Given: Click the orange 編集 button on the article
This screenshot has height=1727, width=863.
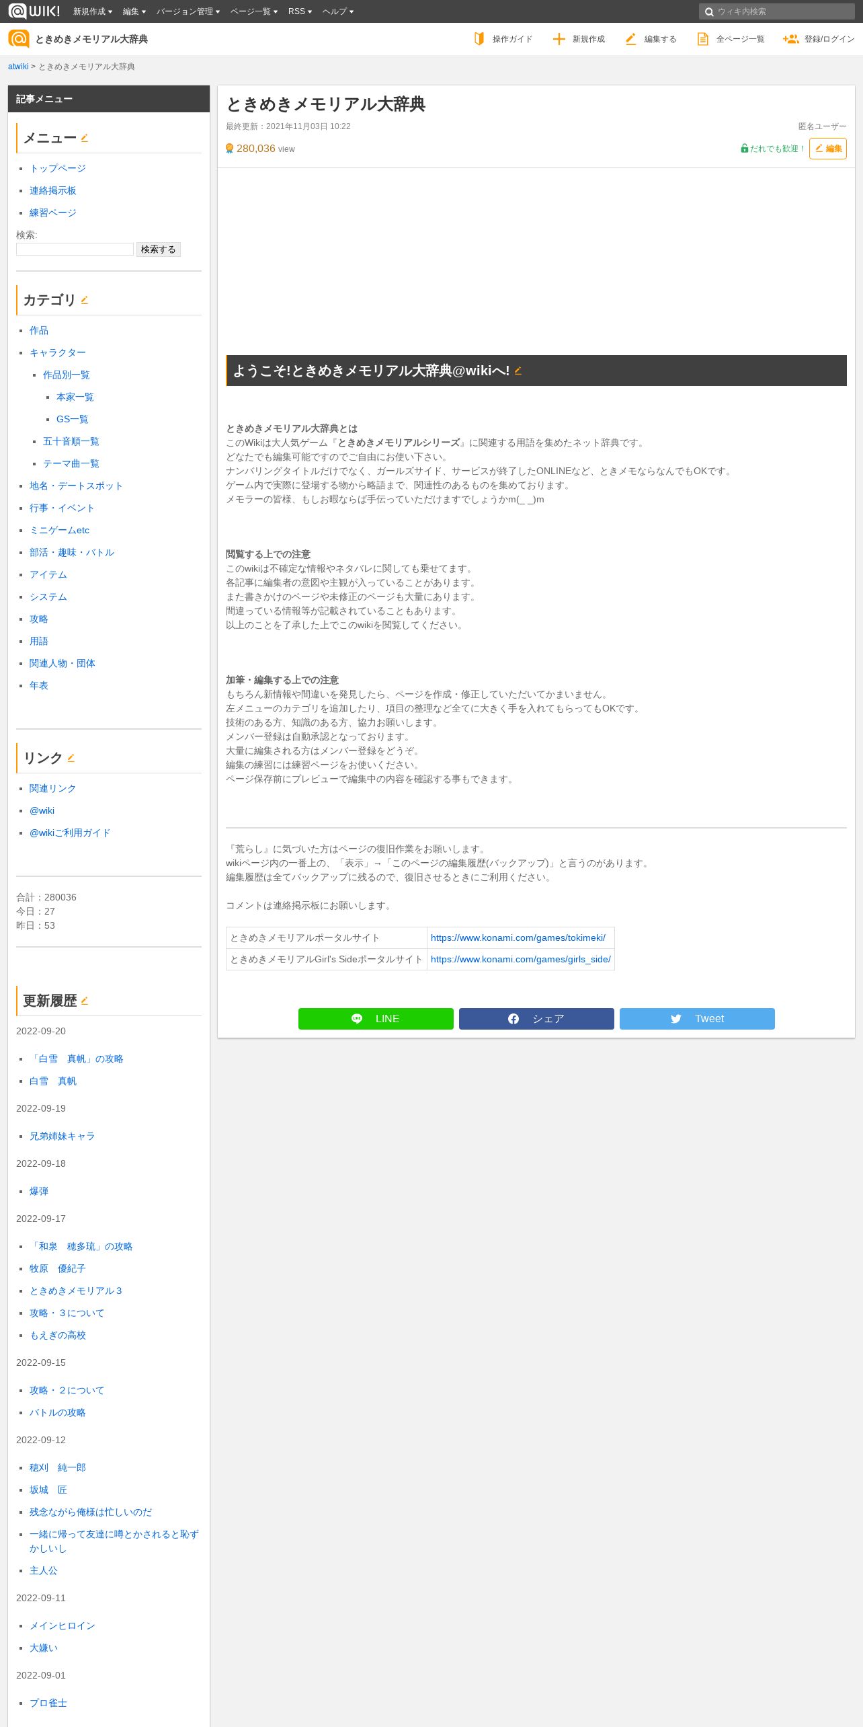Looking at the screenshot, I should tap(828, 149).
